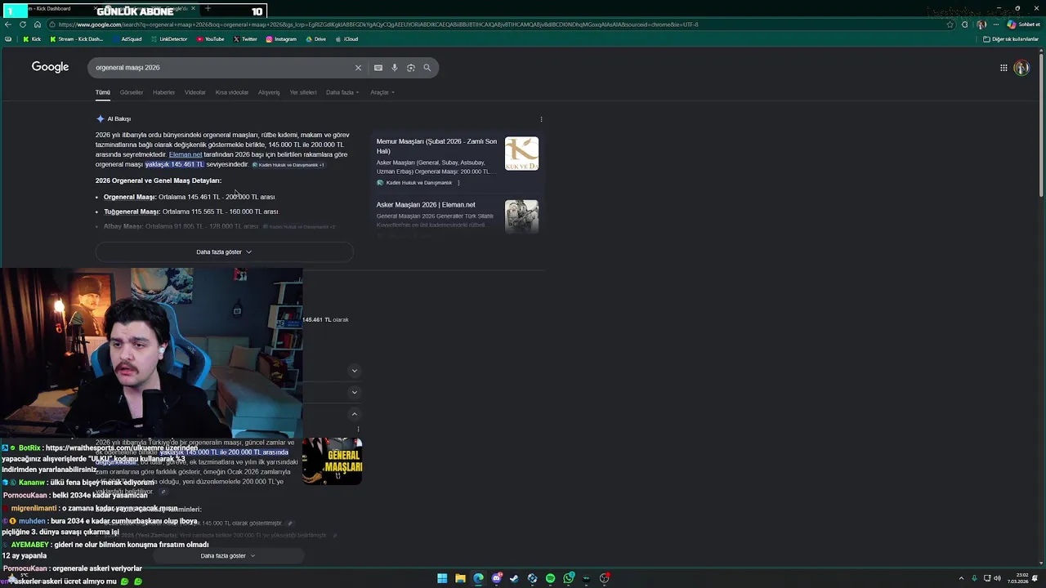Switch to the Alışveriş tab

(x=269, y=92)
